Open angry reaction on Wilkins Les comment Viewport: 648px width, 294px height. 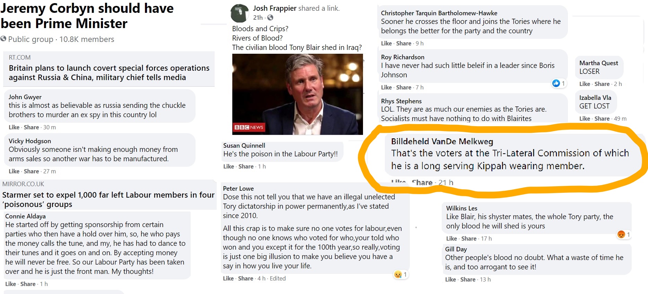click(621, 235)
